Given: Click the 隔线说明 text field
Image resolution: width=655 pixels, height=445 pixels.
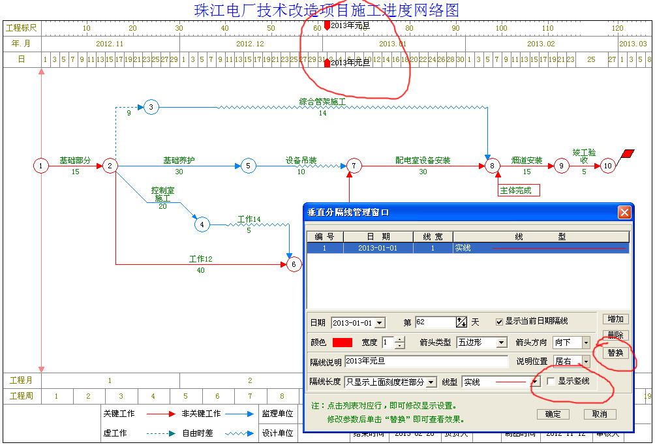Looking at the screenshot, I should [426, 361].
